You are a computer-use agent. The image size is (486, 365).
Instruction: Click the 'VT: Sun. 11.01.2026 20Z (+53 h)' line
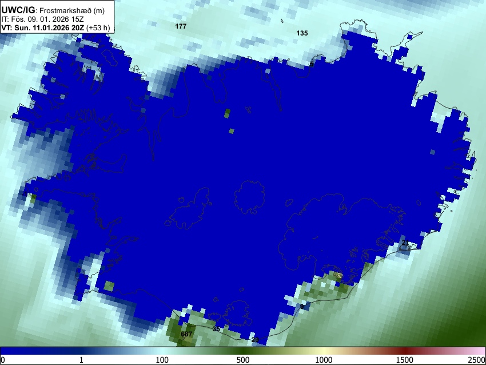55,27
